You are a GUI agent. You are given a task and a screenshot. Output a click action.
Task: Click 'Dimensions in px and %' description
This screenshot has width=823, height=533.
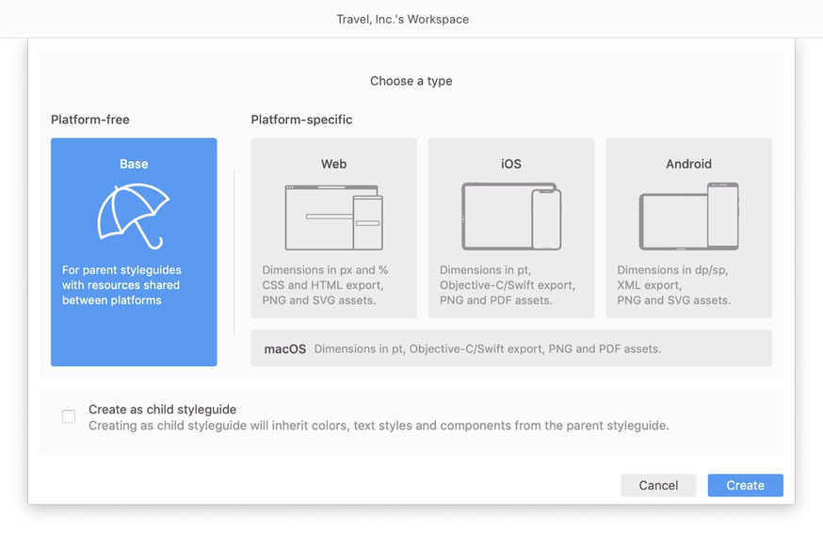[x=325, y=270]
